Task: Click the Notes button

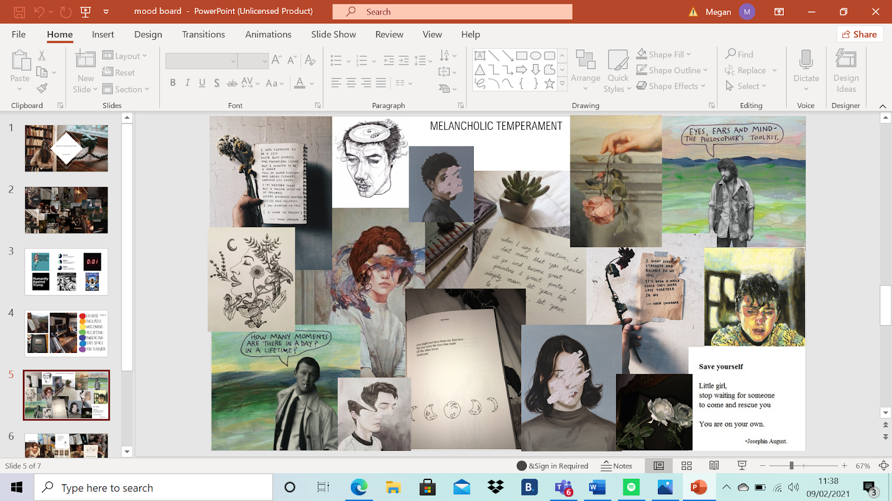Action: [x=617, y=466]
